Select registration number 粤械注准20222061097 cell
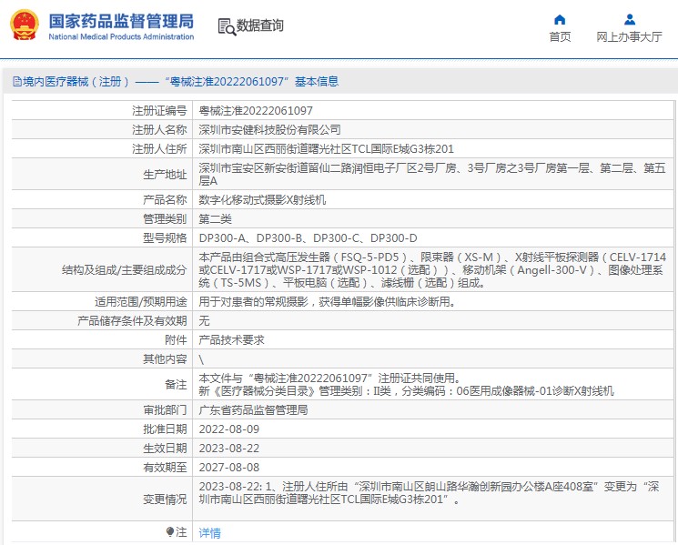Viewport: 678px width, 545px height. (256, 111)
